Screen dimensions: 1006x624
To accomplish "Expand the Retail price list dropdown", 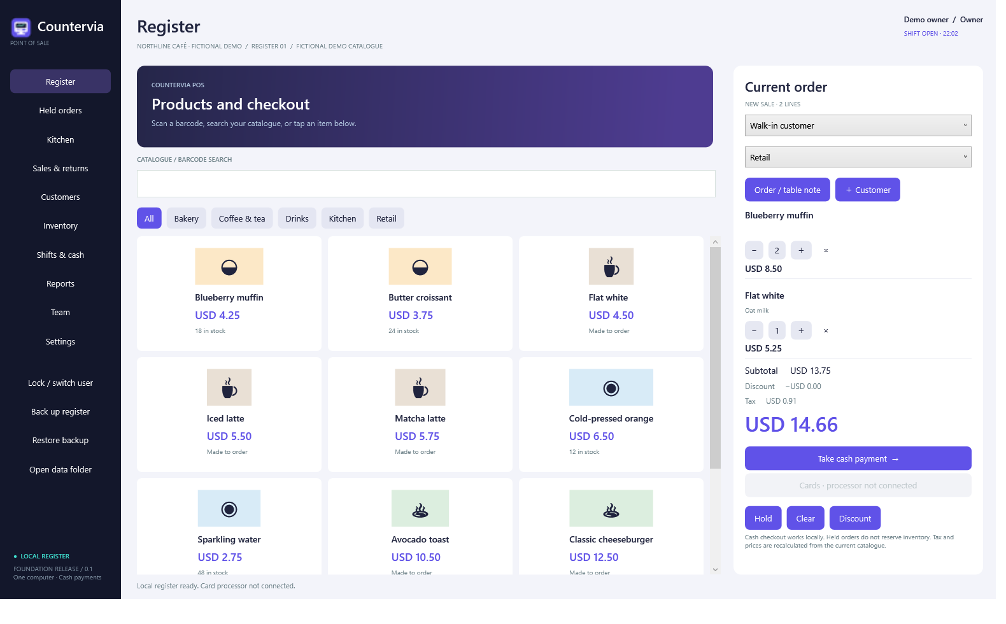I will click(x=858, y=157).
